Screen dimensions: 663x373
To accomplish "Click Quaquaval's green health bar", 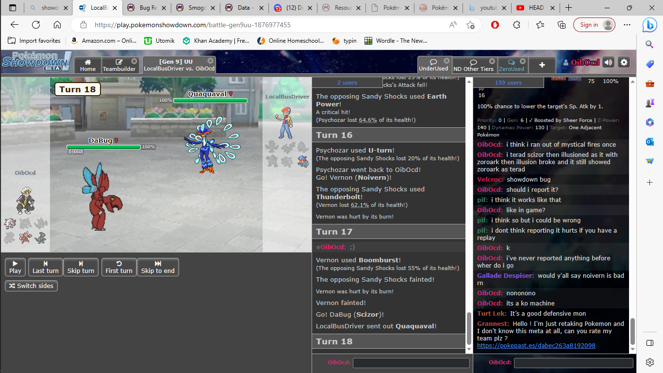I will click(210, 101).
